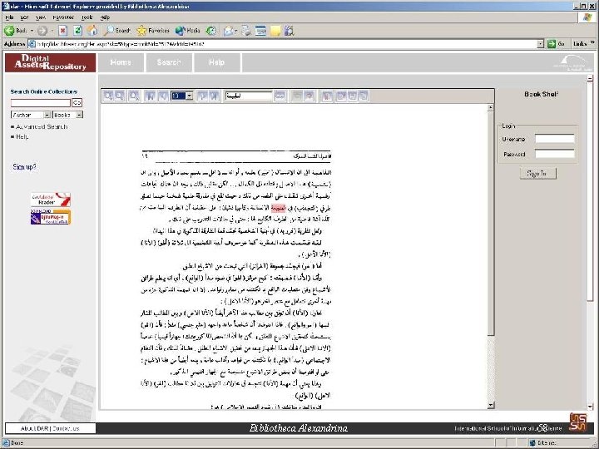
Task: Open the Books collection dropdown
Action: [x=79, y=115]
